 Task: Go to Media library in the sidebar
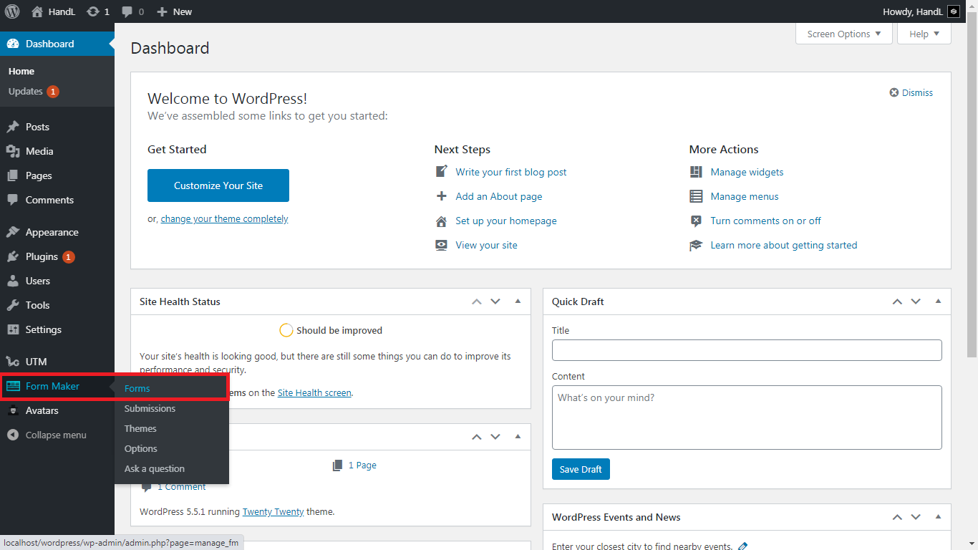(x=39, y=151)
